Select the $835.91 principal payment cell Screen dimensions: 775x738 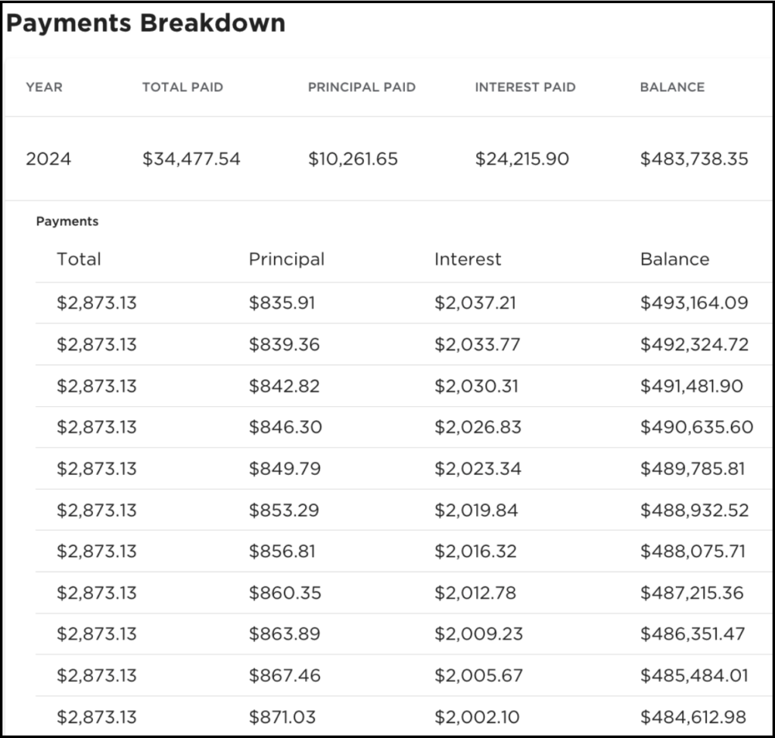pyautogui.click(x=282, y=303)
